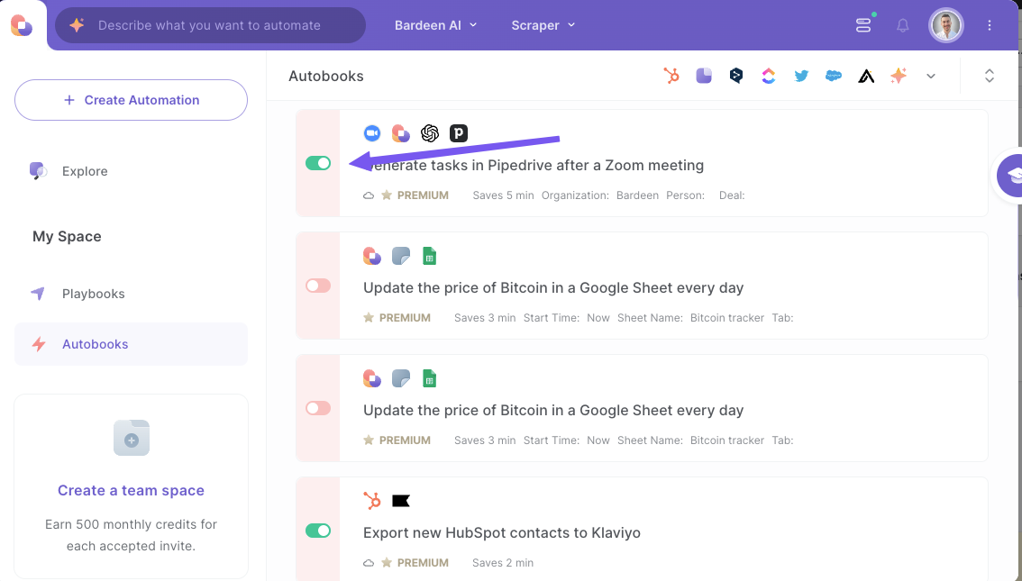1022x581 pixels.
Task: Click Organization: Bardeen on Pipedrive autobook
Action: click(x=599, y=195)
